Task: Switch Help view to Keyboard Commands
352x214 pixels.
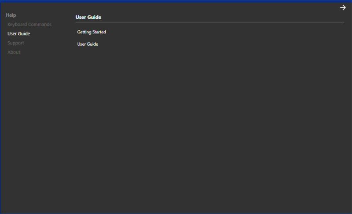Action: (x=29, y=25)
